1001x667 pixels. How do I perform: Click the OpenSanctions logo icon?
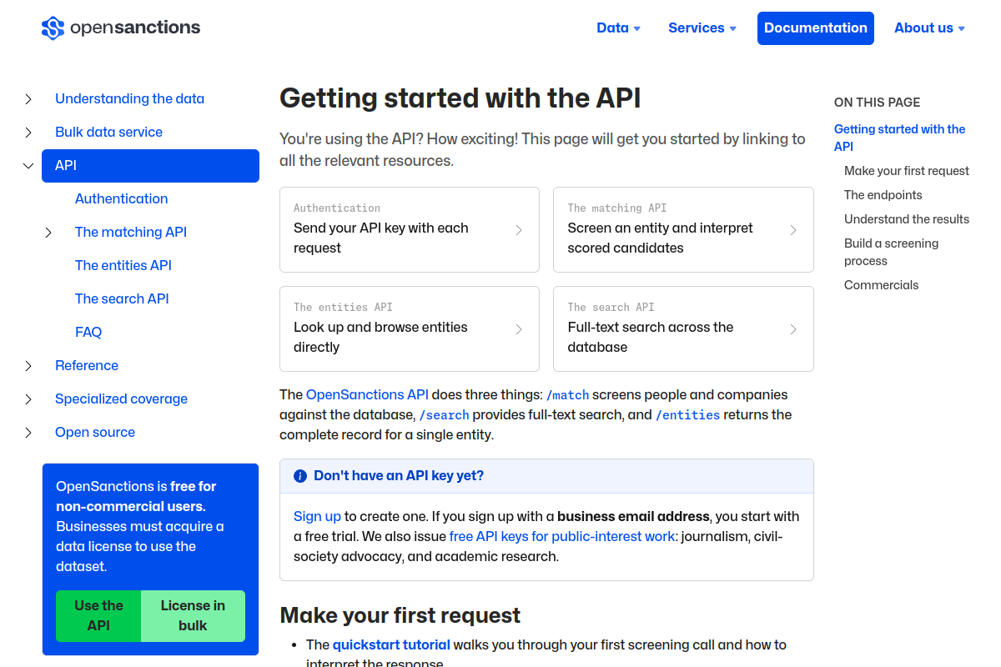pyautogui.click(x=53, y=28)
